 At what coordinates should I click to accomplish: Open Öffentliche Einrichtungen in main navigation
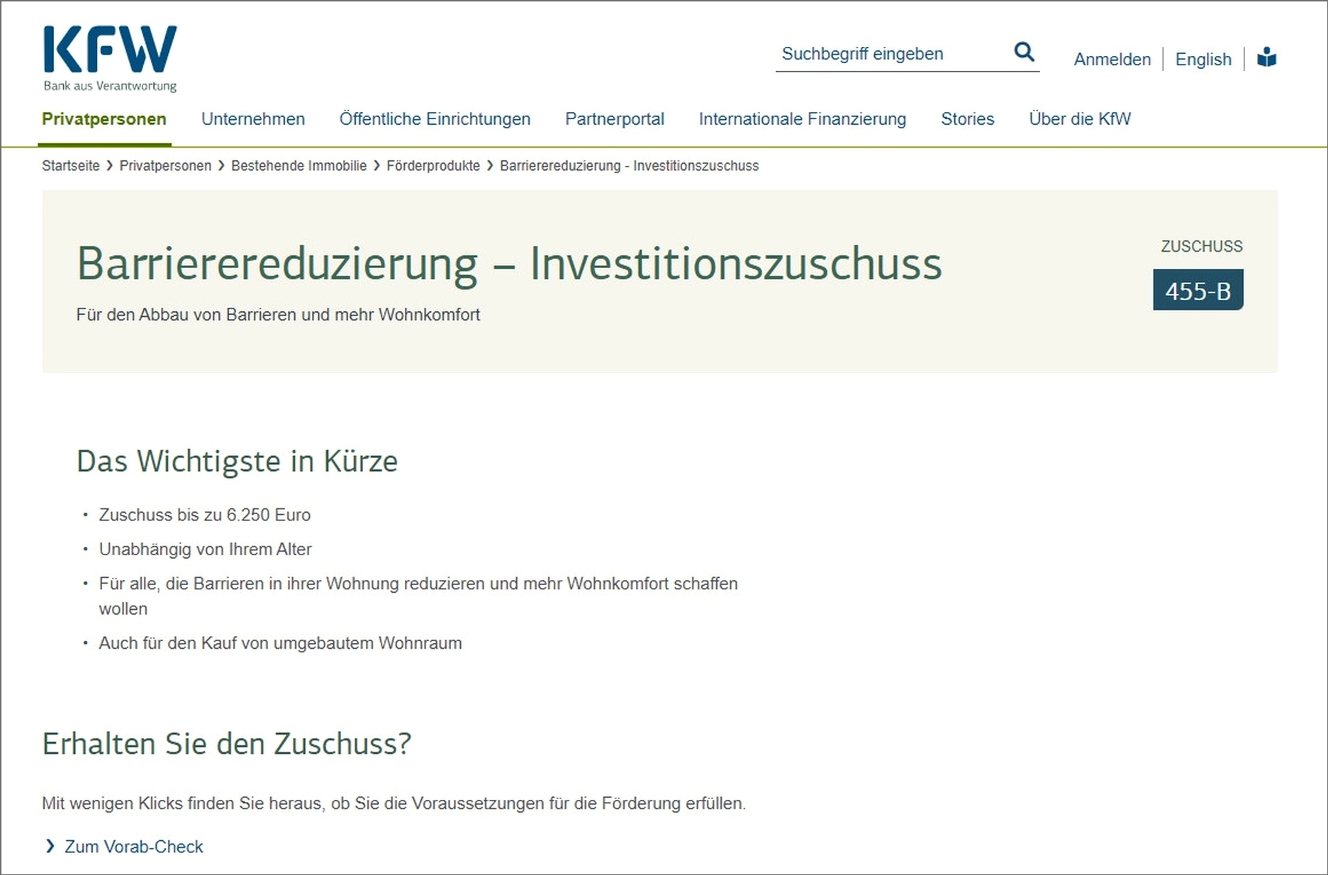point(435,118)
